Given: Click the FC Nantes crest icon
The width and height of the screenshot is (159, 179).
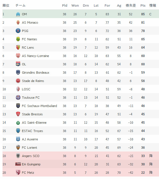Looking at the screenshot, I should tap(18, 39).
